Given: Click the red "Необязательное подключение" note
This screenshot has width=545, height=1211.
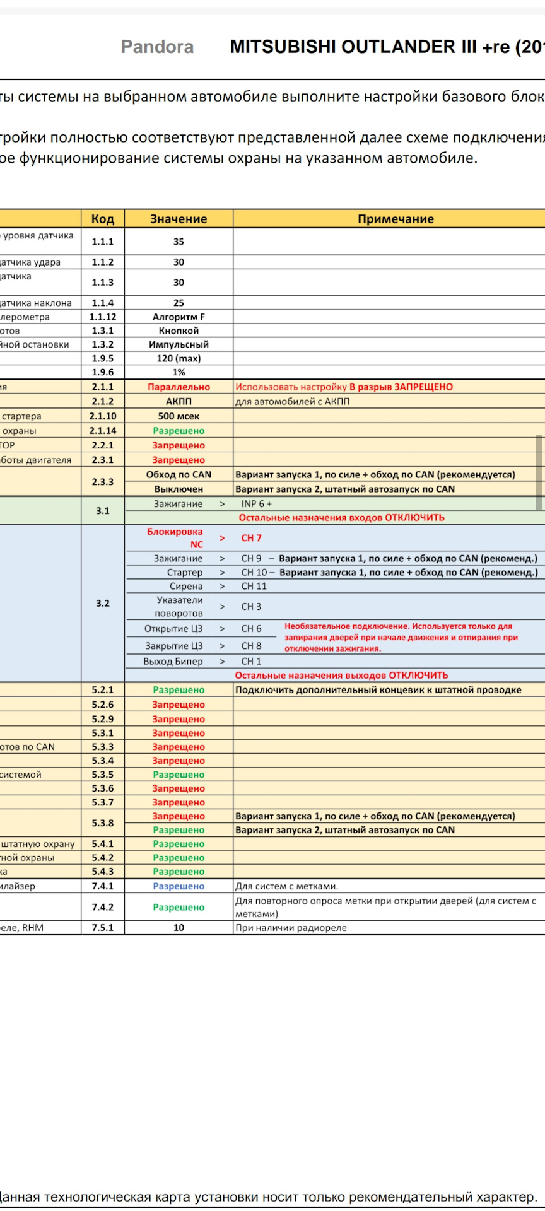Looking at the screenshot, I should [x=401, y=638].
